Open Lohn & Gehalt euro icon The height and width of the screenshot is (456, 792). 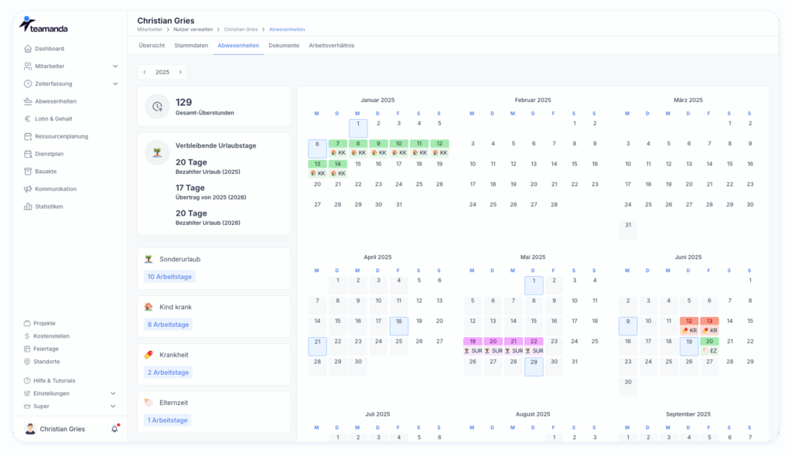coord(28,119)
